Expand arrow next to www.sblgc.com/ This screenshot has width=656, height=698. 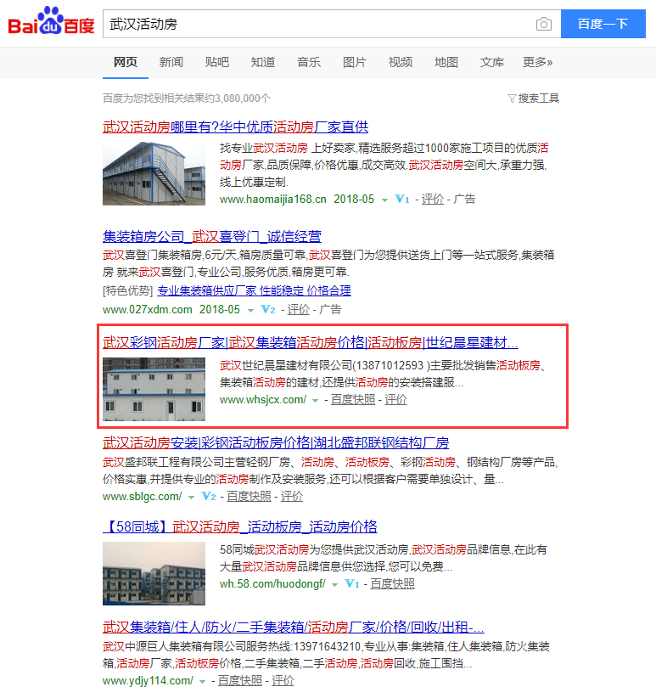tap(191, 498)
